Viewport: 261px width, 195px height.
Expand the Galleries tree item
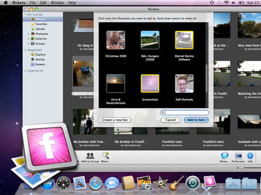(29, 39)
